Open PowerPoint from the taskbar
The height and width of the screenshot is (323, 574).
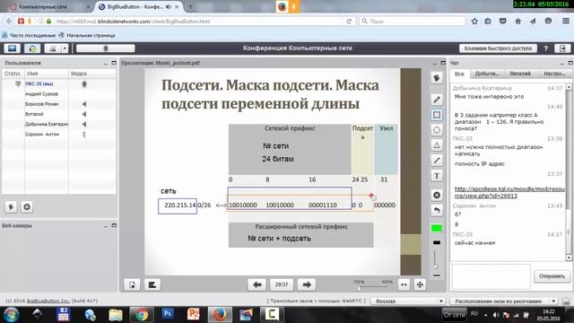coord(194,314)
